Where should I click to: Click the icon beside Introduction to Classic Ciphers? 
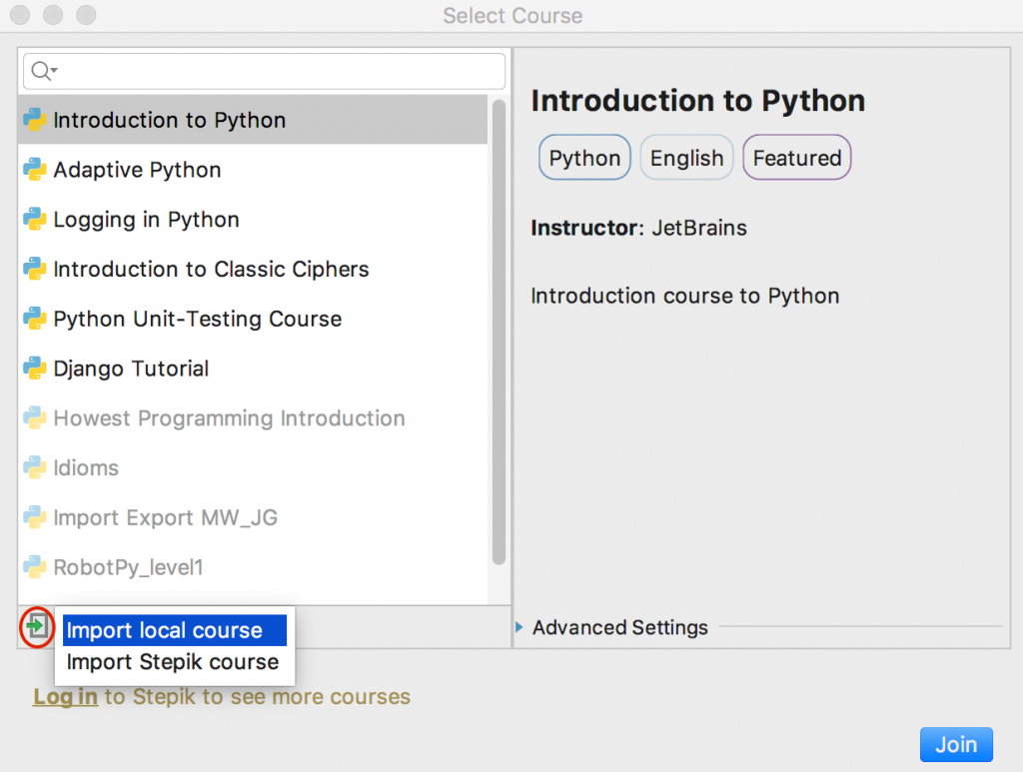pos(33,269)
